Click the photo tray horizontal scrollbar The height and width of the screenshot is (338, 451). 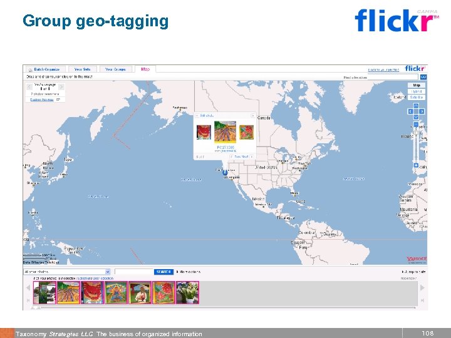click(223, 308)
